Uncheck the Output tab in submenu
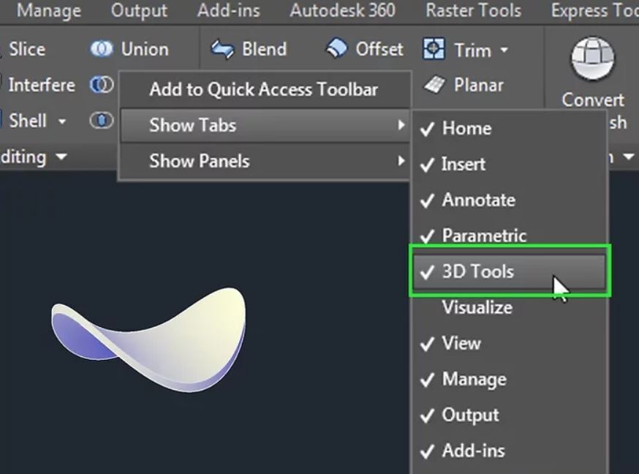The height and width of the screenshot is (474, 639). (510, 415)
